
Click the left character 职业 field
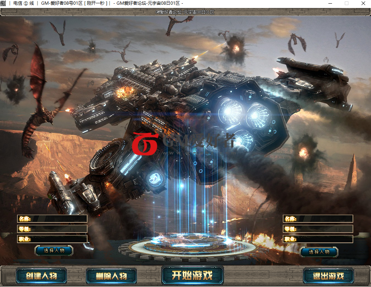click(x=52, y=239)
